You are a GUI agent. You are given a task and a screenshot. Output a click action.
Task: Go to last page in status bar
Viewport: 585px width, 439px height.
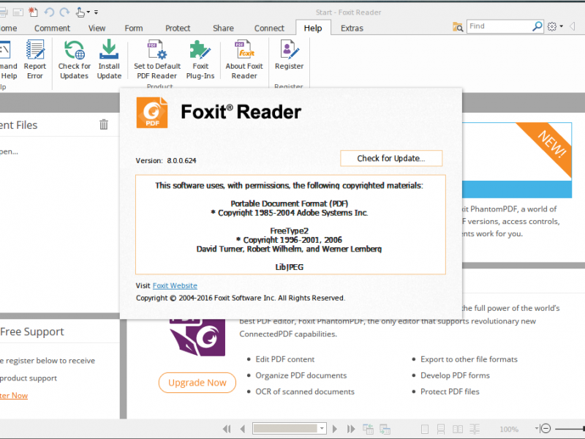[x=351, y=429]
